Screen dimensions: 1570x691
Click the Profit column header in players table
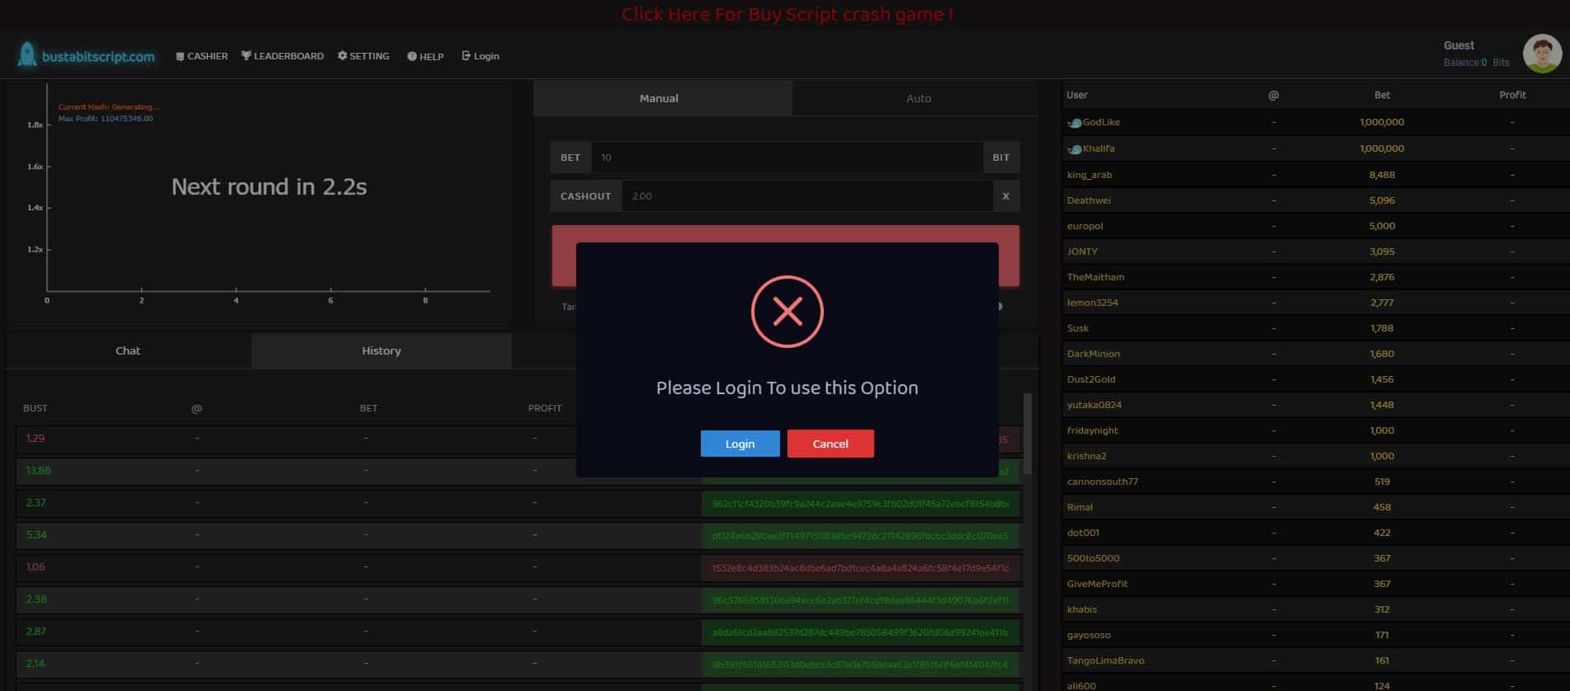(1512, 95)
